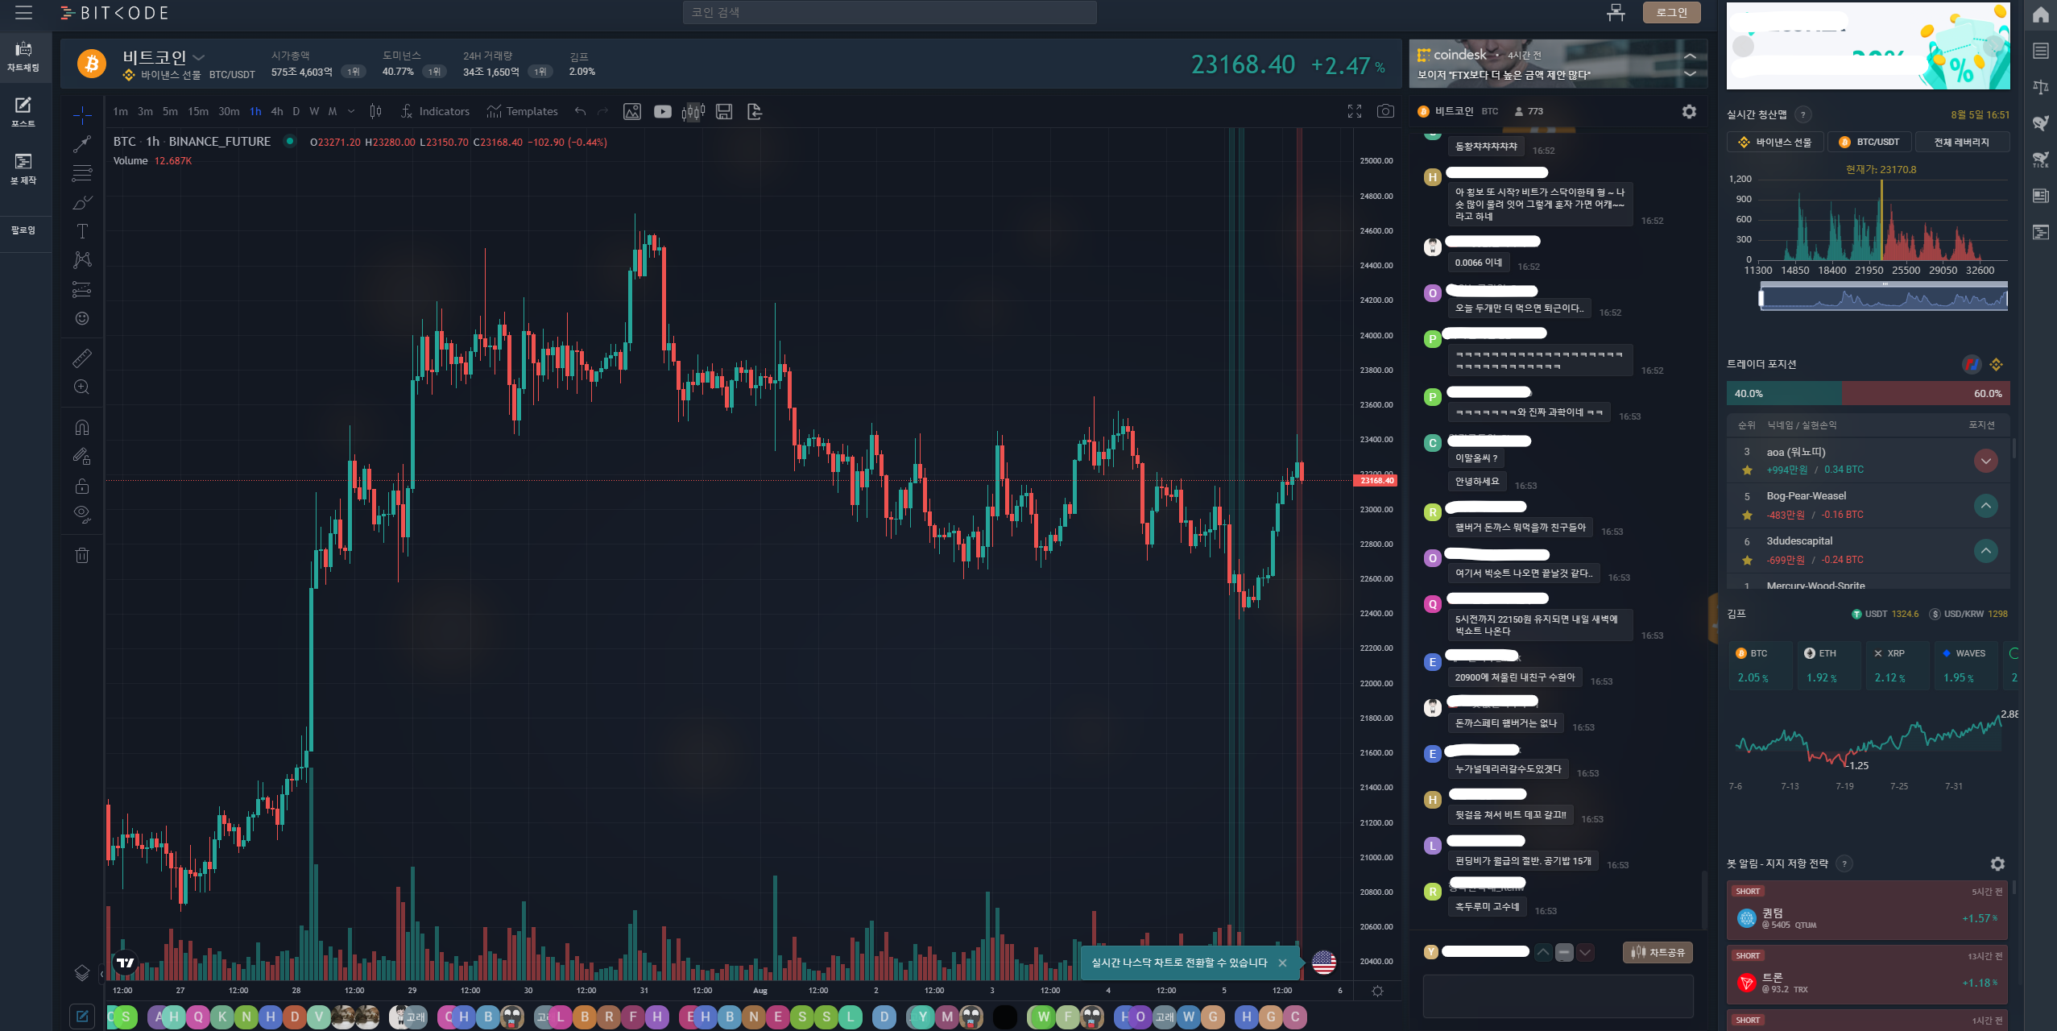Click the chat message input box

coord(1558,996)
